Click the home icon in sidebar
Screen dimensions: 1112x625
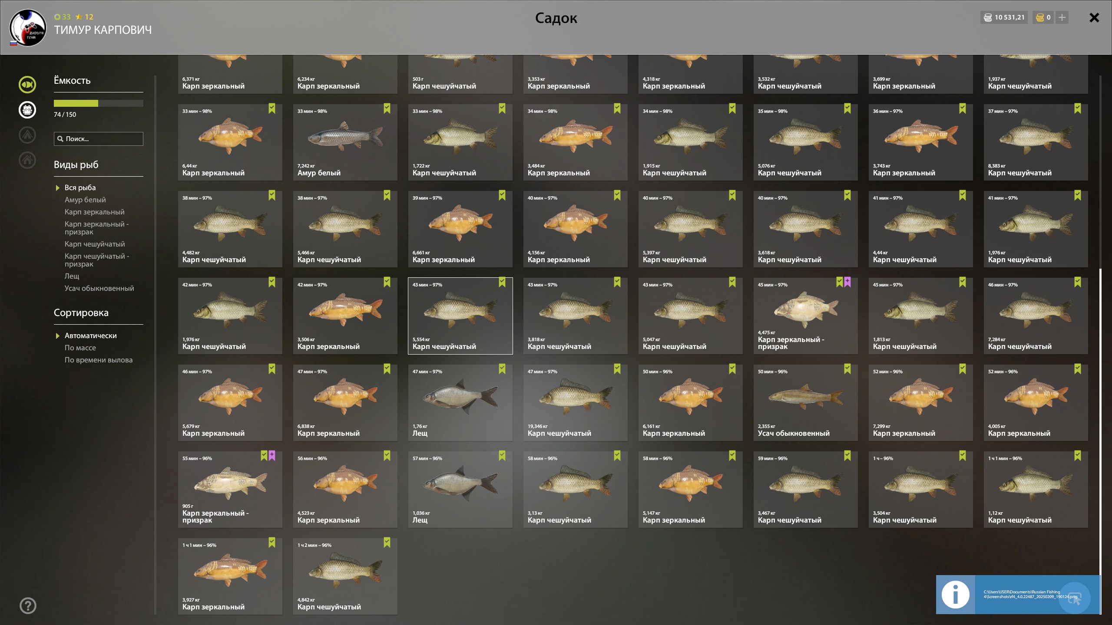click(27, 160)
